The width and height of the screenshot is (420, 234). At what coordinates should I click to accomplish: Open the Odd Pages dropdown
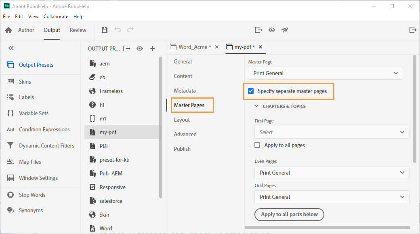[x=332, y=197]
